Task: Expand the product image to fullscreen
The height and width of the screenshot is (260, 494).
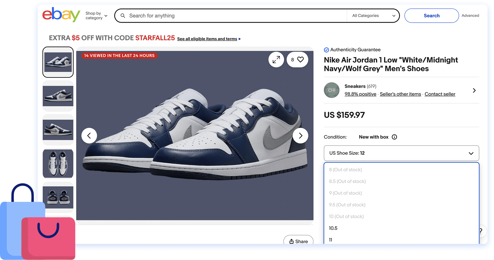Action: coord(276,60)
